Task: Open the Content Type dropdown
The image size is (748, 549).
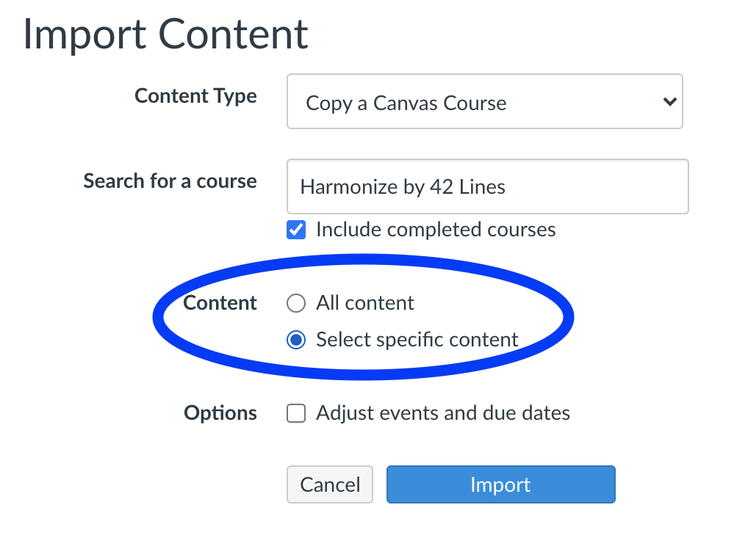Action: pos(484,102)
